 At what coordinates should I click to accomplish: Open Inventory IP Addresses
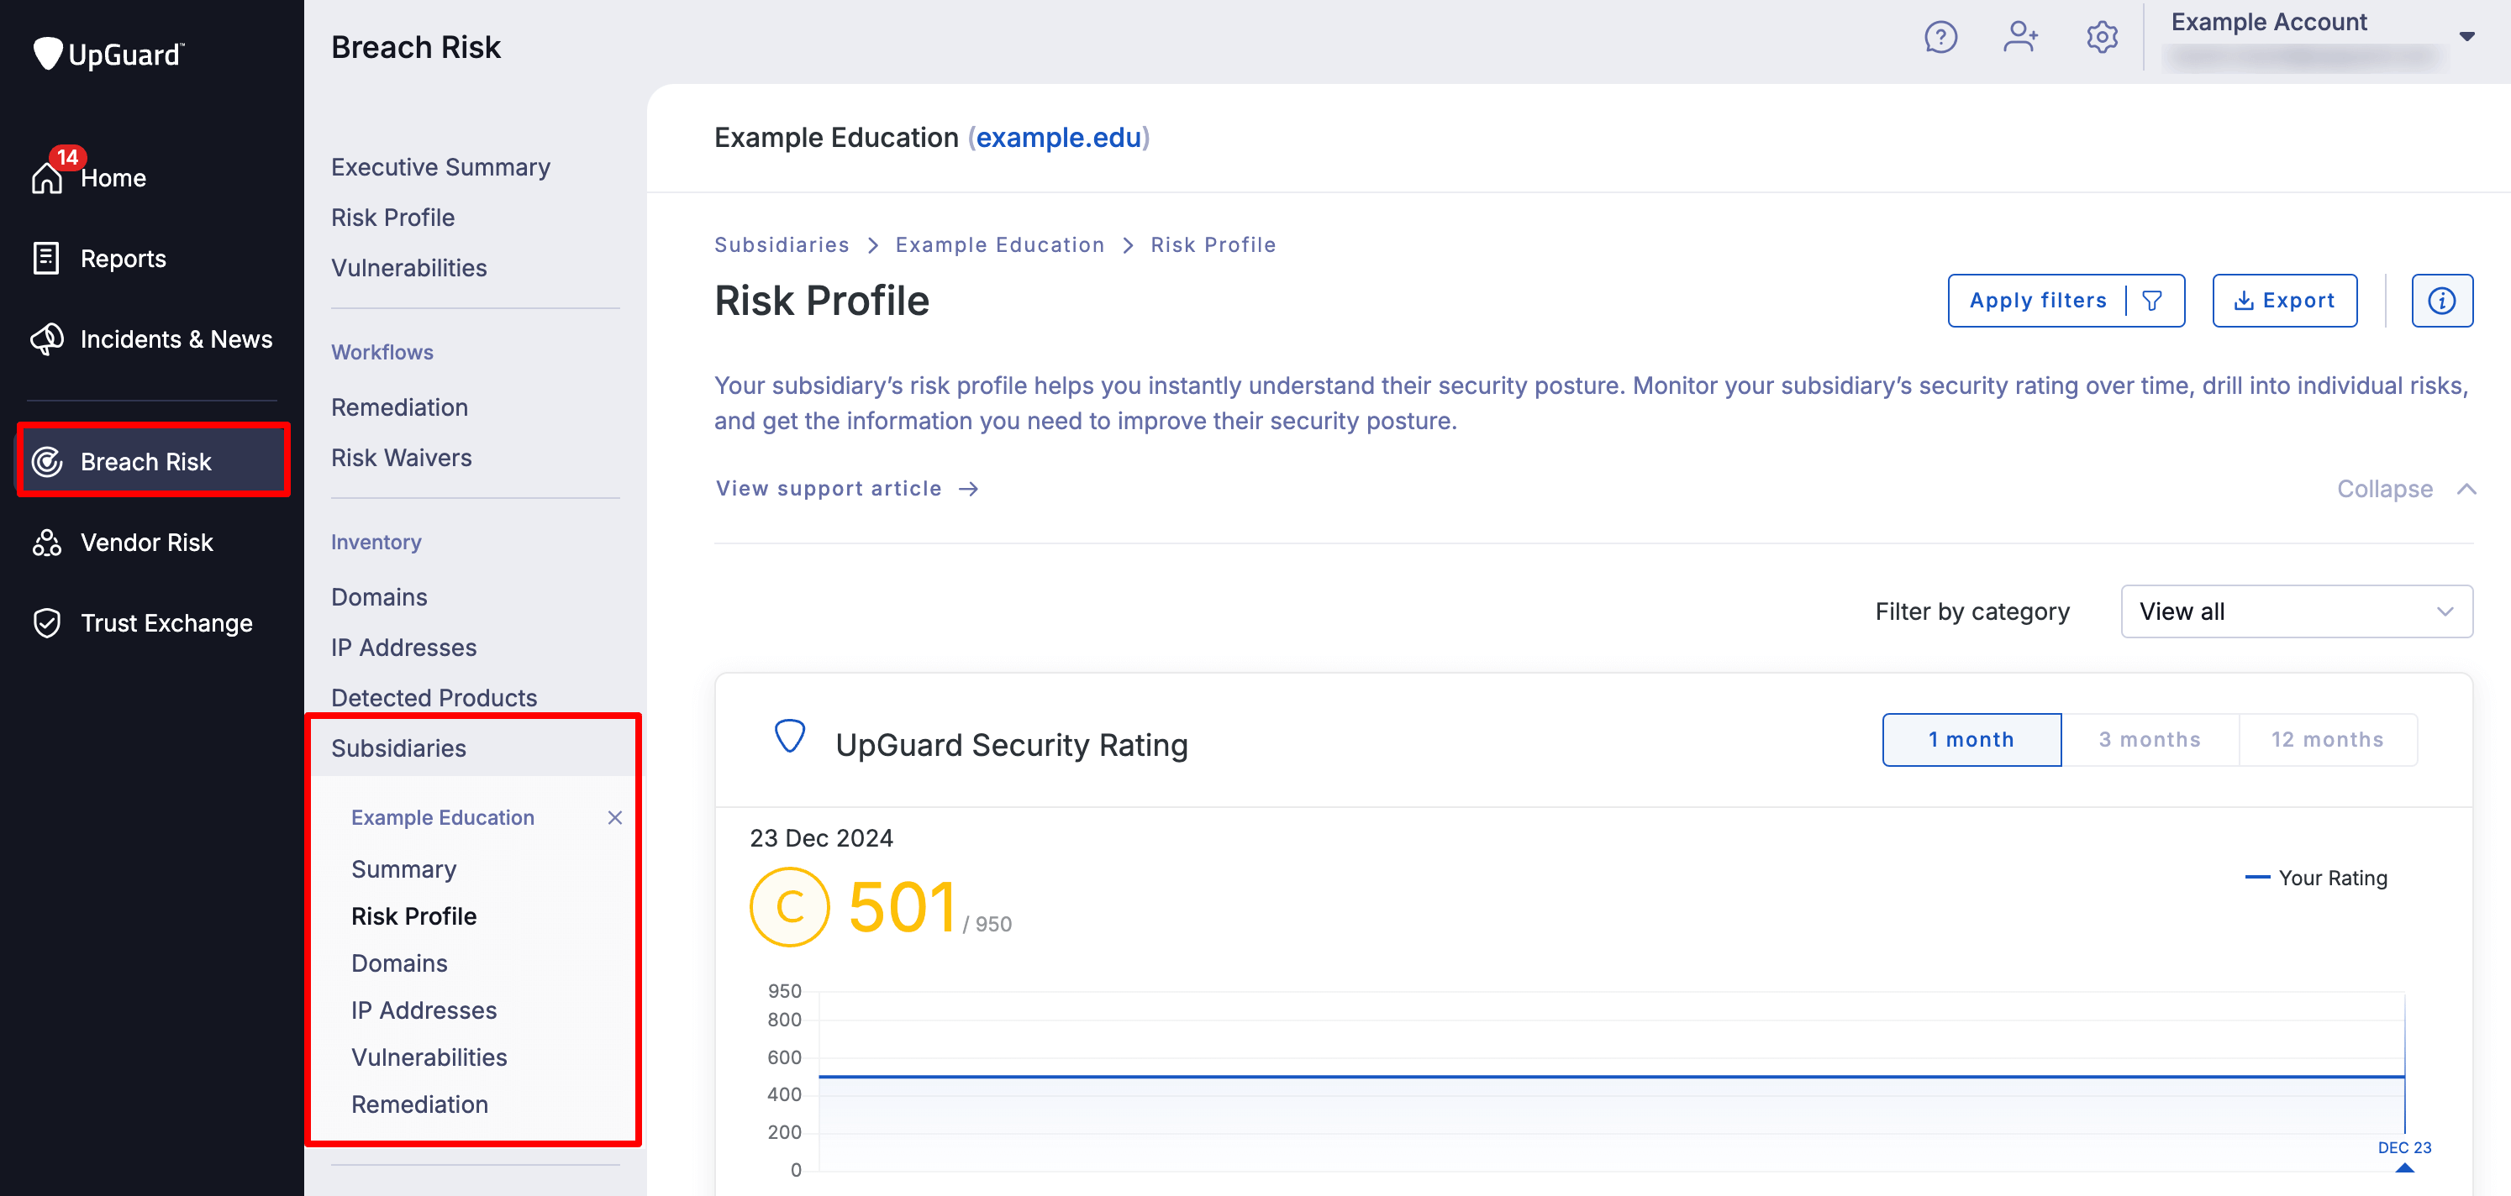pos(403,648)
